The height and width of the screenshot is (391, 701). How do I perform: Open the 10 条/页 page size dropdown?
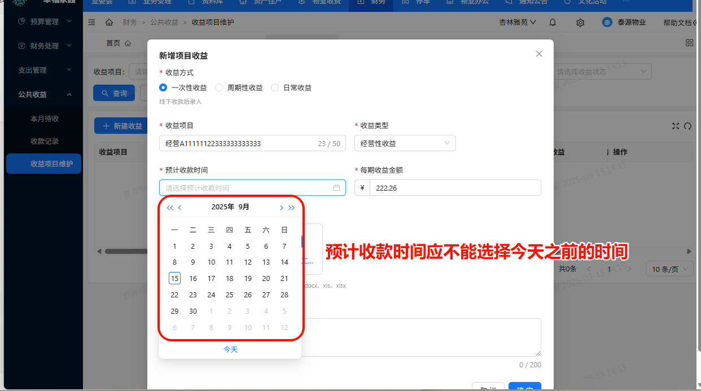click(x=669, y=269)
